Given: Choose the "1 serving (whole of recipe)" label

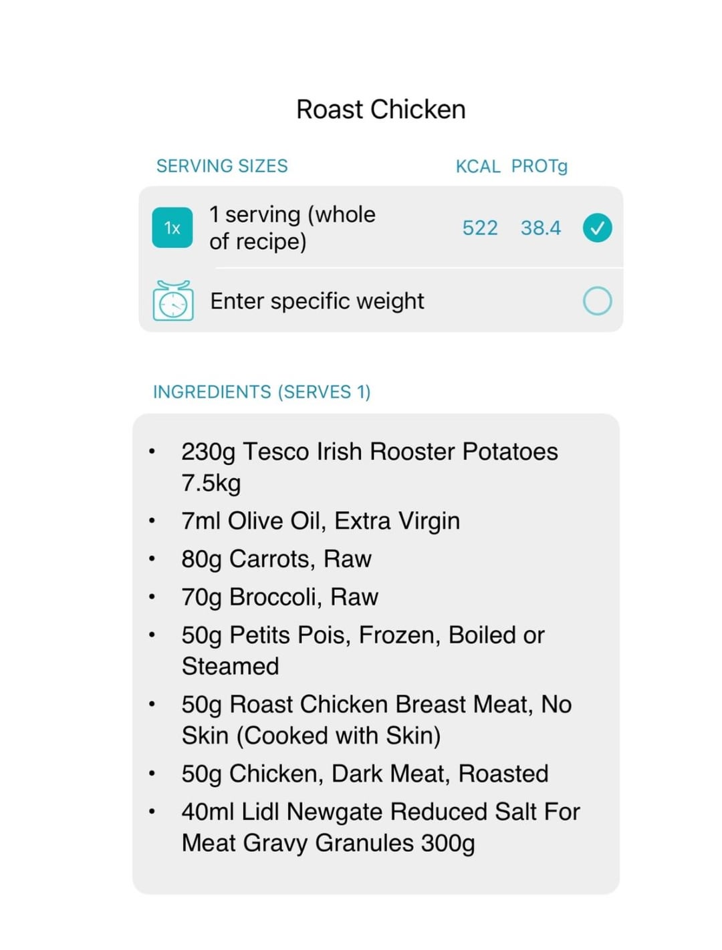Looking at the screenshot, I should [x=292, y=228].
